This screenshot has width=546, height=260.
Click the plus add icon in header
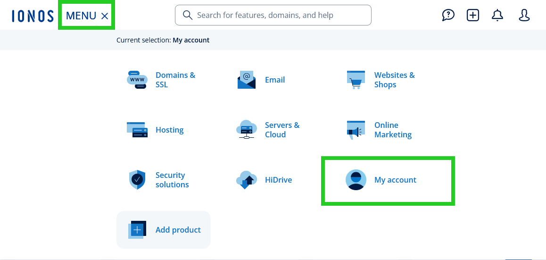(x=472, y=15)
